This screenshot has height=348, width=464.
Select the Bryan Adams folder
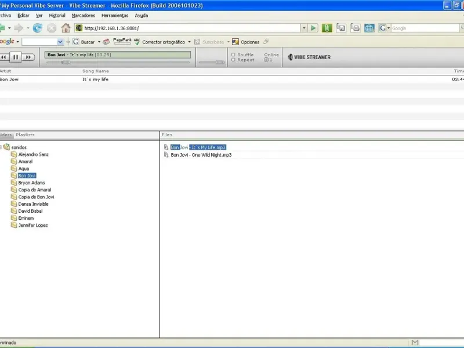click(x=31, y=183)
